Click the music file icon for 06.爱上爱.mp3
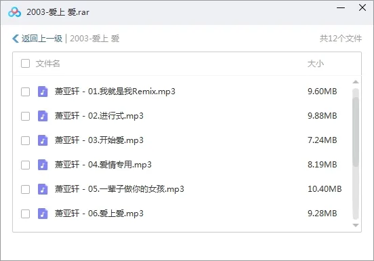Image resolution: width=374 pixels, height=261 pixels. pyautogui.click(x=43, y=214)
